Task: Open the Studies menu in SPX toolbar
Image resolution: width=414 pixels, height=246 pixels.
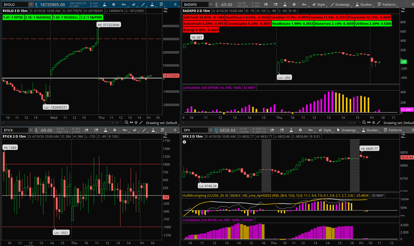Action: (370, 130)
